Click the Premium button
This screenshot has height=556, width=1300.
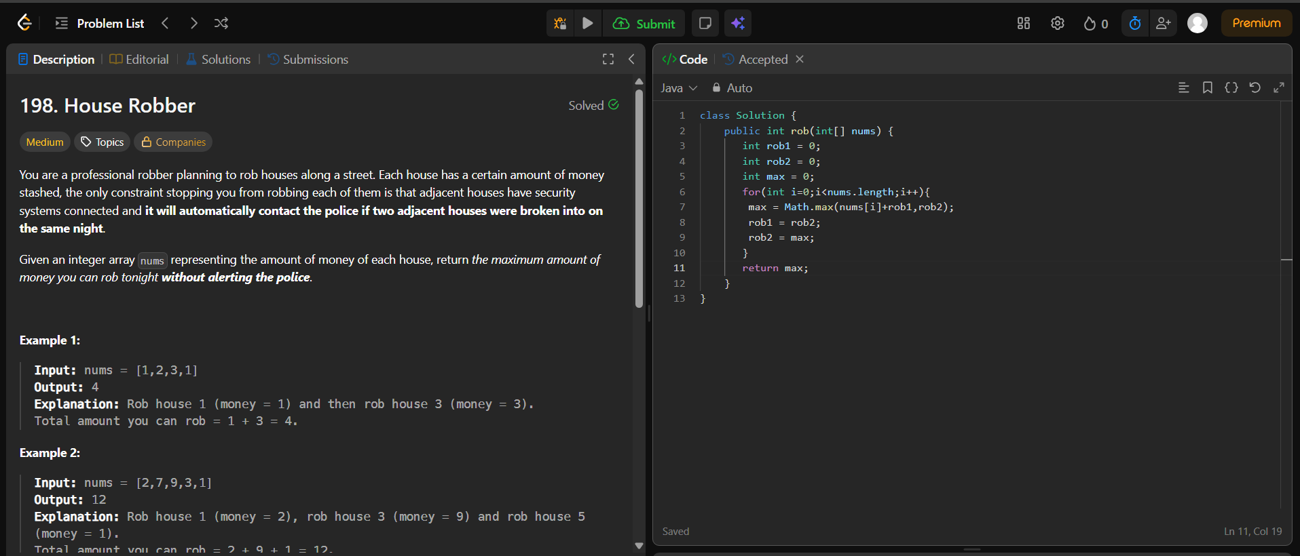[1257, 23]
